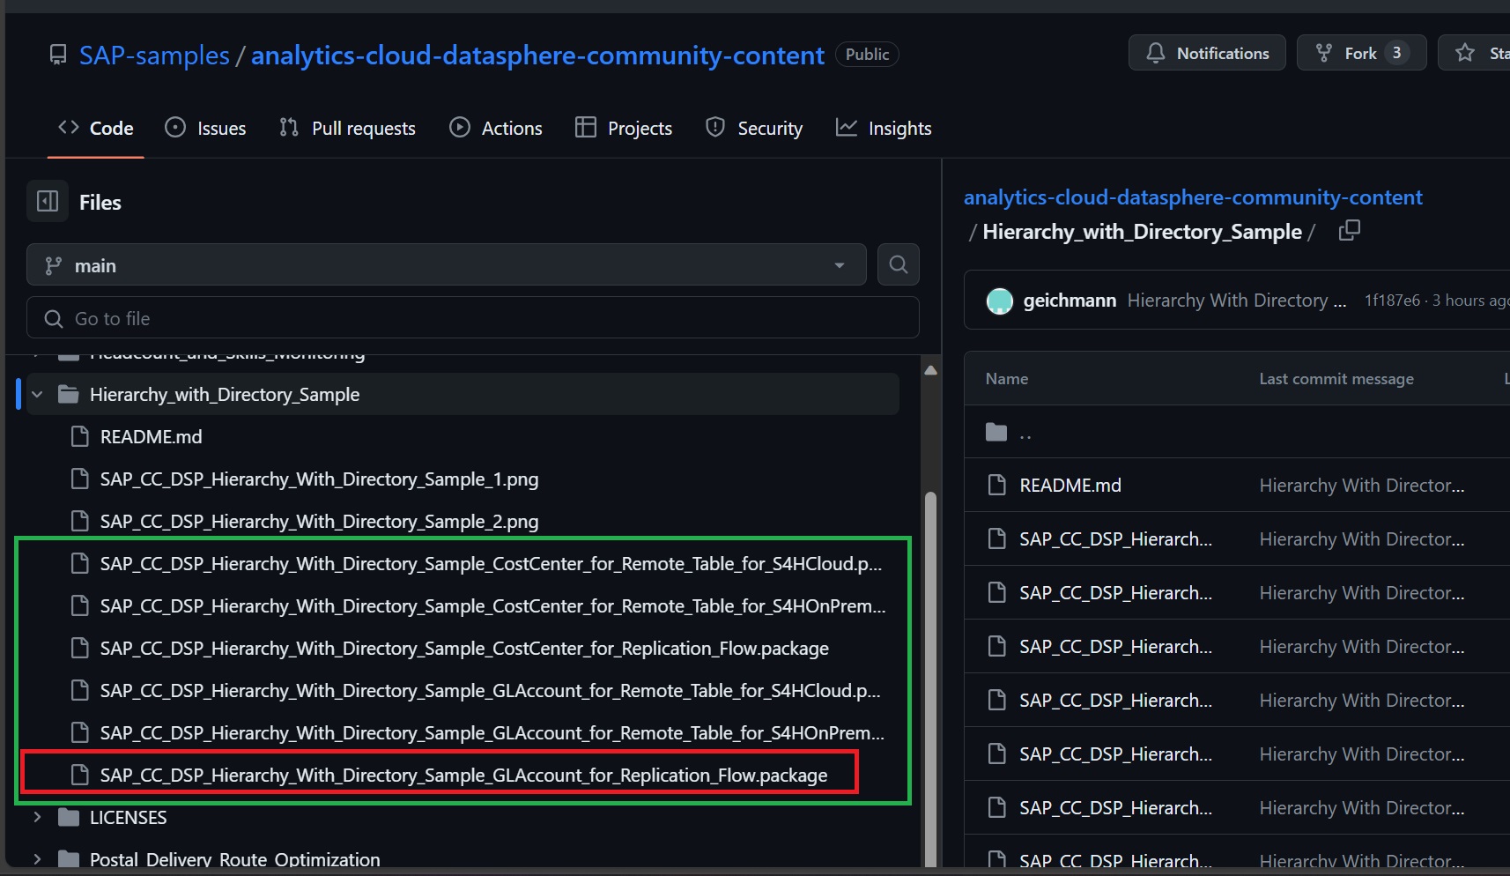
Task: Click the folder icon of Hierarchy_with_Directory_Sample
Action: coord(68,394)
